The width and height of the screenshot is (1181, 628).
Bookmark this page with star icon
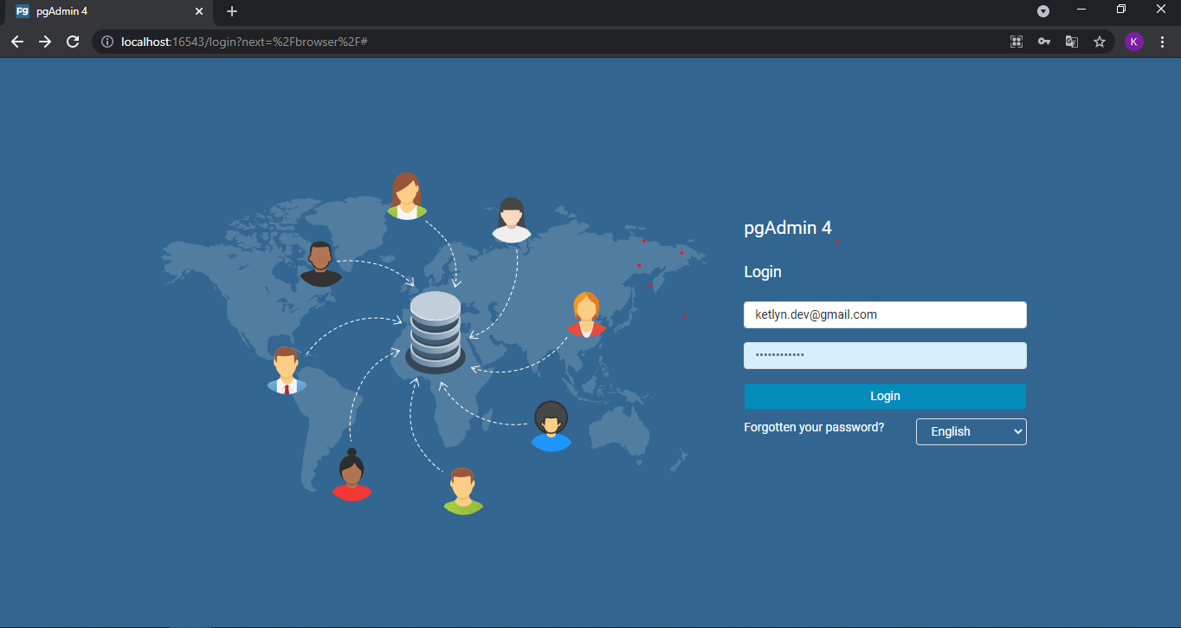pos(1100,42)
